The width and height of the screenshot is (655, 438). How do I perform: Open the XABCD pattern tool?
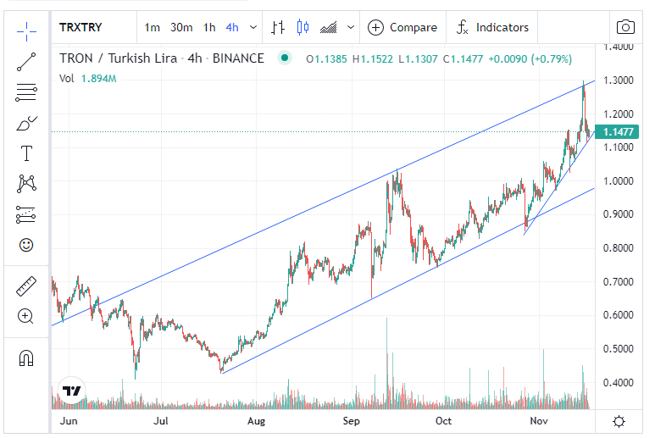(26, 184)
